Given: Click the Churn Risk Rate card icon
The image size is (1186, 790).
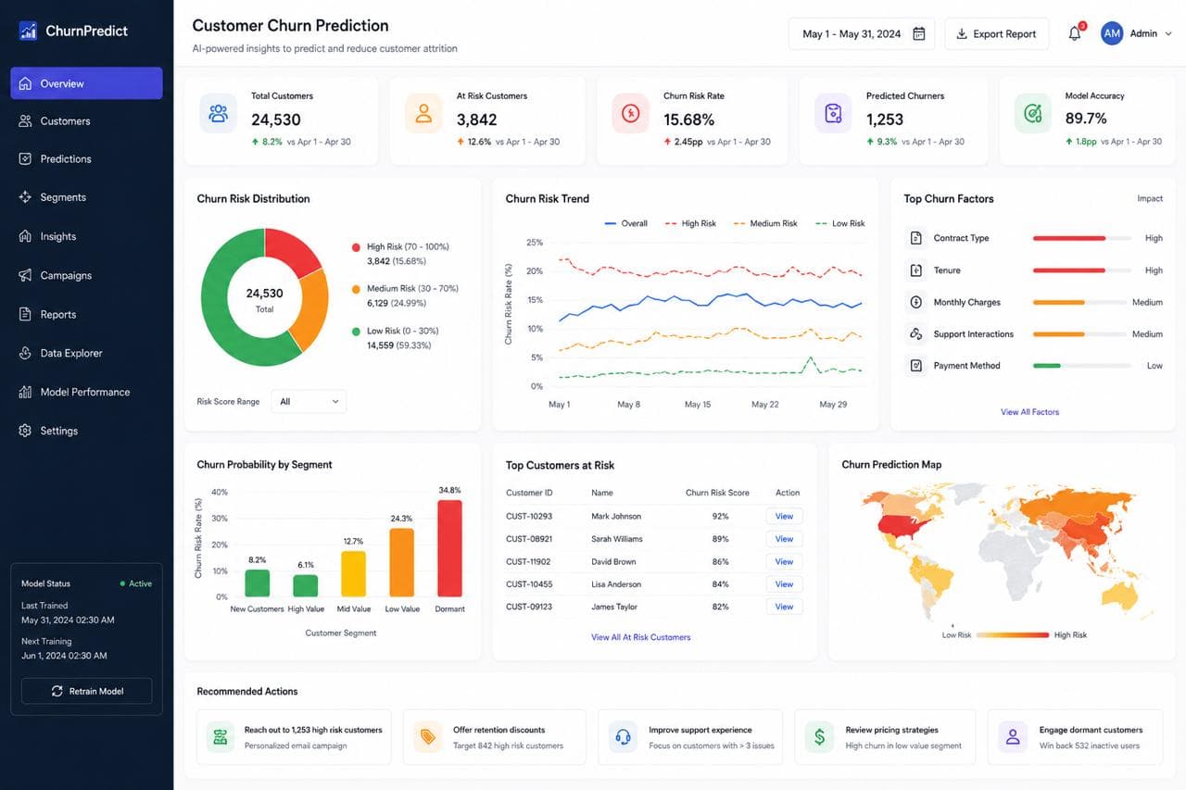Looking at the screenshot, I should pyautogui.click(x=631, y=114).
